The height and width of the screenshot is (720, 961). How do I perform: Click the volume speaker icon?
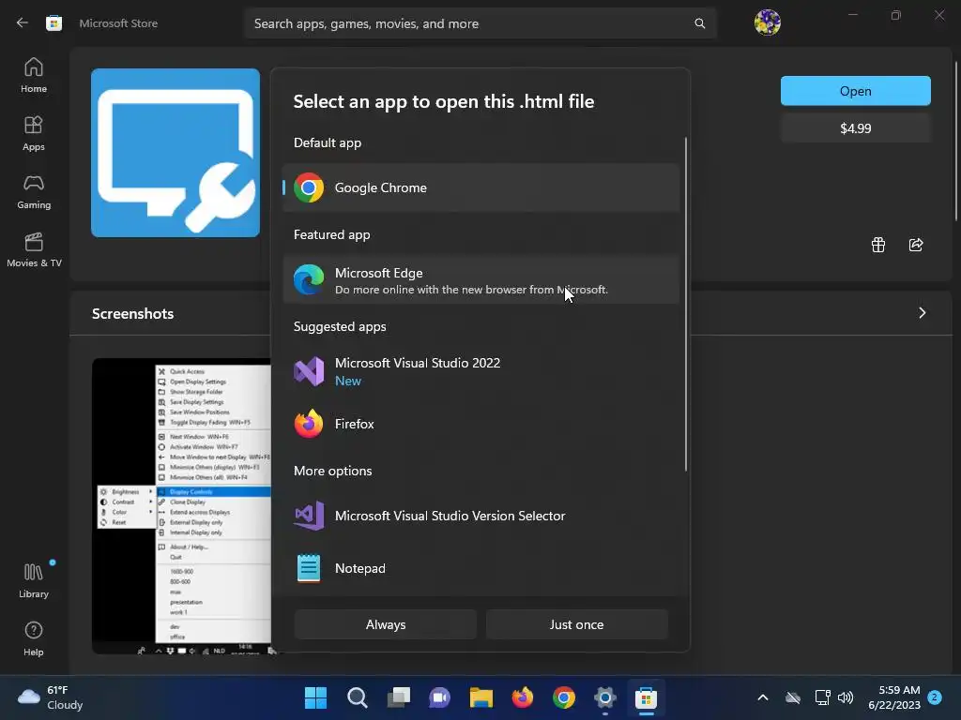(846, 697)
